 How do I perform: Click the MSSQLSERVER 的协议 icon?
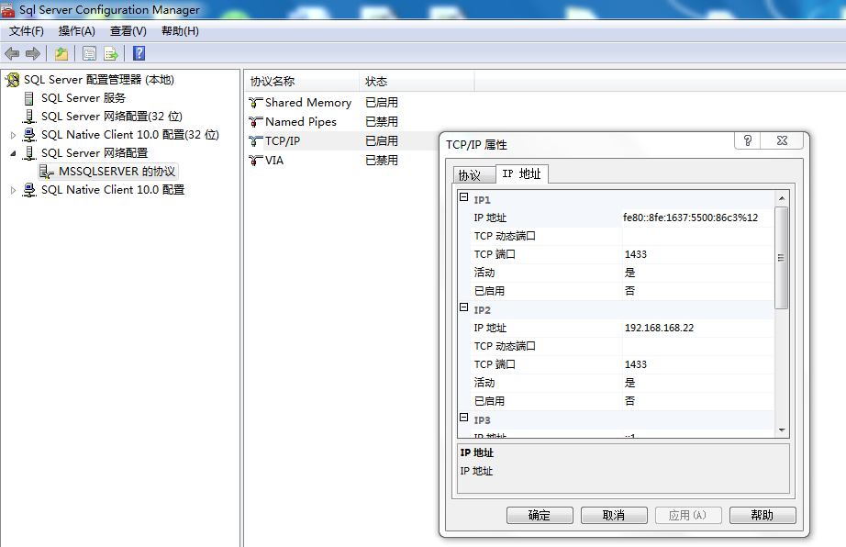[47, 172]
